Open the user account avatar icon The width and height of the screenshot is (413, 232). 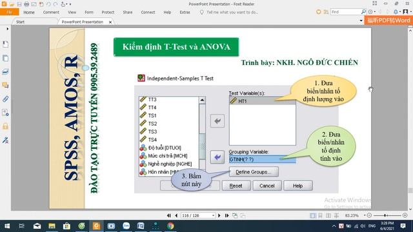click(x=405, y=12)
